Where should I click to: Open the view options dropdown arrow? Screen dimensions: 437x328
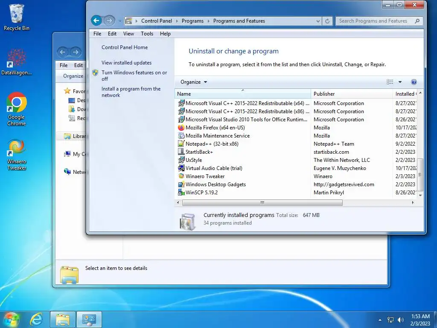click(x=400, y=82)
